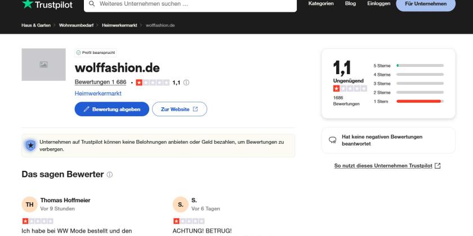The width and height of the screenshot is (473, 236).
Task: Click the star rating next to 1,1
Action: pyautogui.click(x=153, y=83)
